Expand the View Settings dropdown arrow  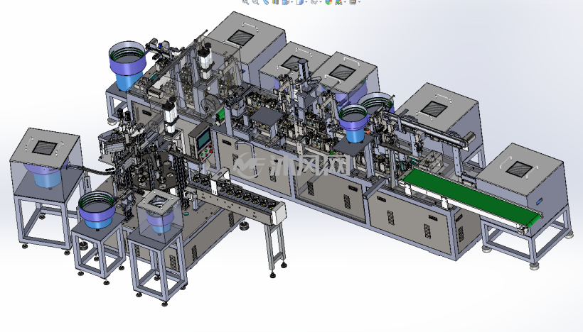pos(359,2)
